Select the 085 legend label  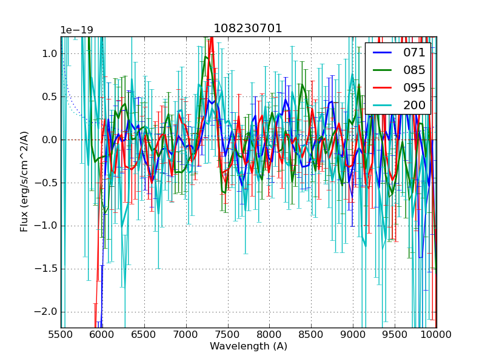click(414, 70)
